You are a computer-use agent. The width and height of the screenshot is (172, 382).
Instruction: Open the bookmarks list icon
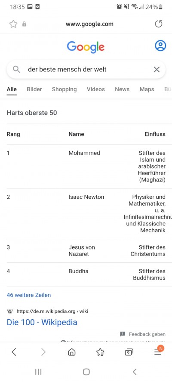coord(100,352)
